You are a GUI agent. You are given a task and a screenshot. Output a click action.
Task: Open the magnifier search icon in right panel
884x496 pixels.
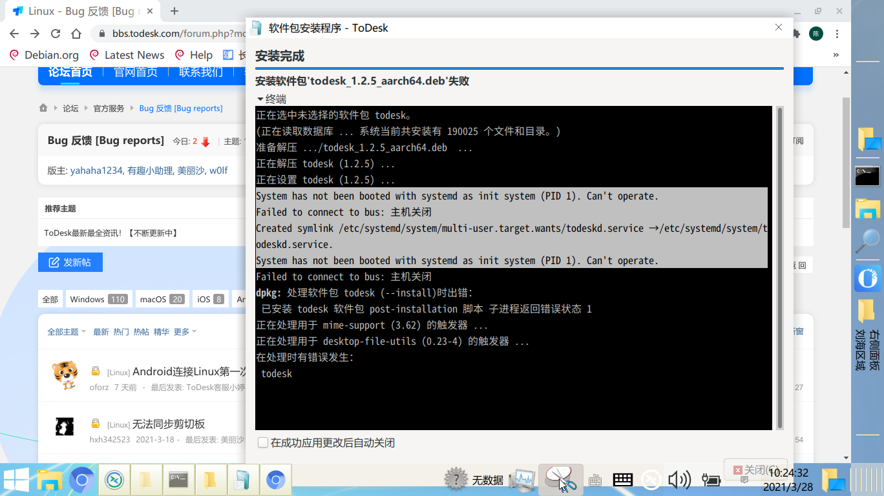[x=867, y=241]
